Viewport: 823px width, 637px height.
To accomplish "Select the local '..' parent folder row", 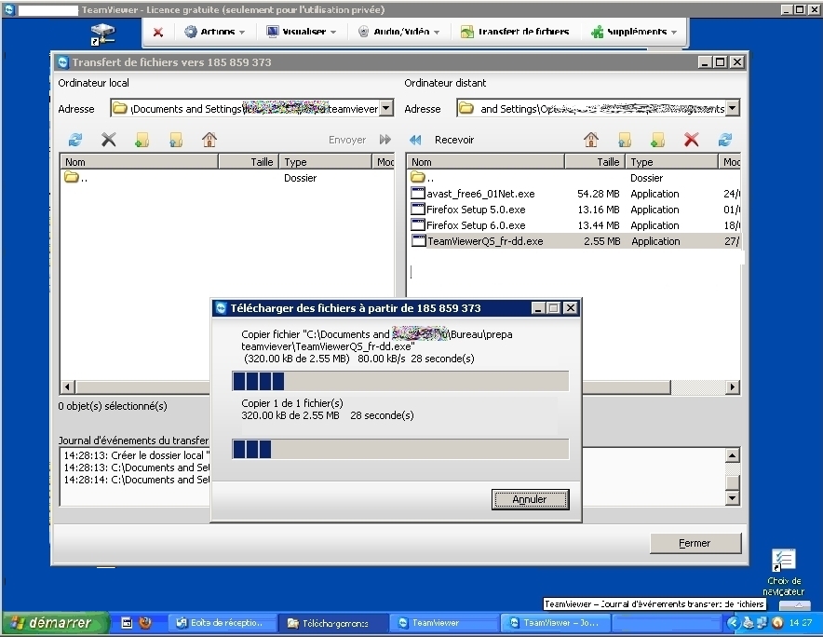I will click(227, 178).
